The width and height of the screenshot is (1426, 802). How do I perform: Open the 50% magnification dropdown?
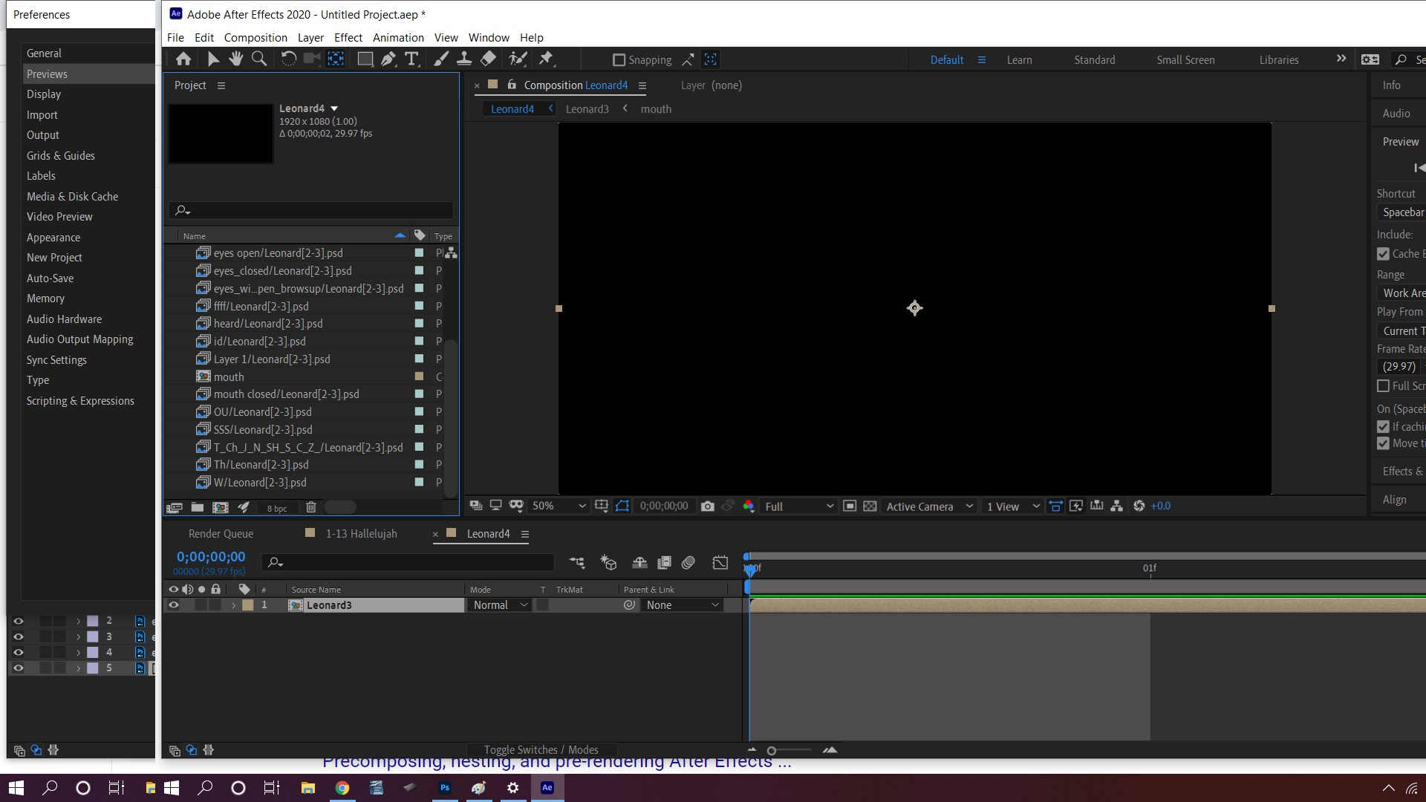[559, 506]
